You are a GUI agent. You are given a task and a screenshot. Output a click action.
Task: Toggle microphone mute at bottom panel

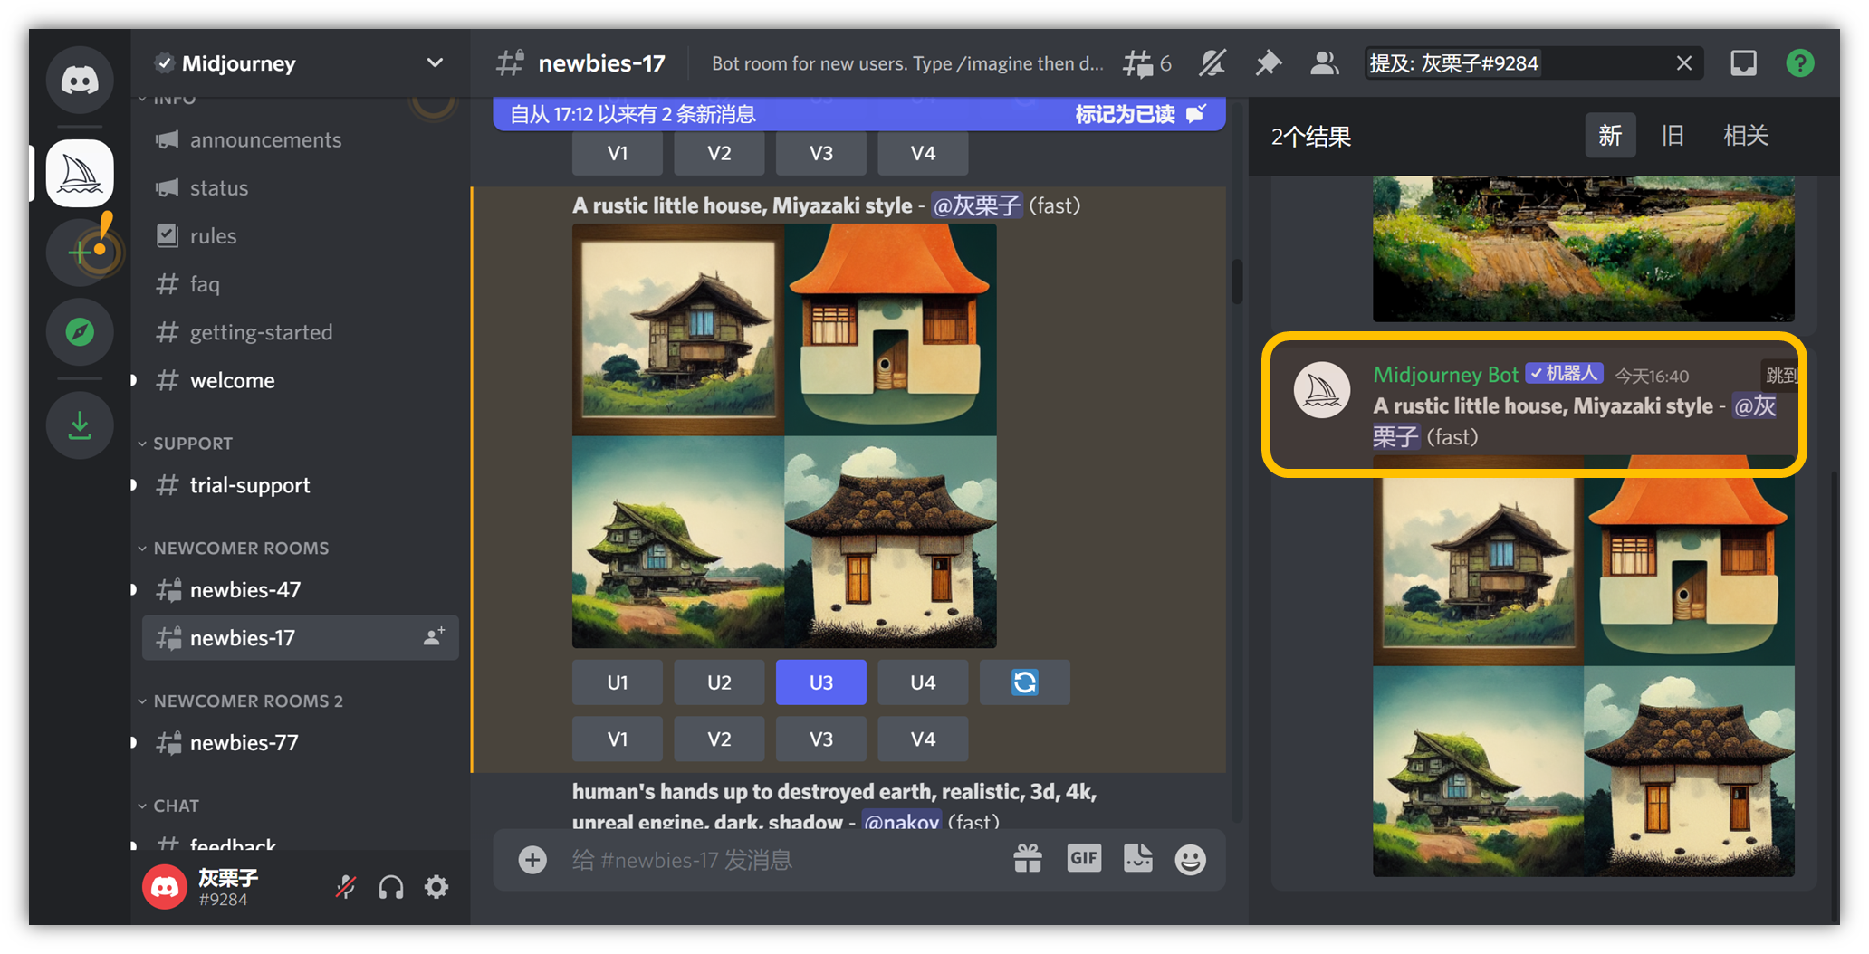[x=345, y=887]
